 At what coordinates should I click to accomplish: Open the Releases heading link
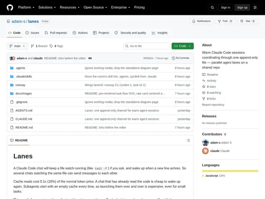click(209, 116)
